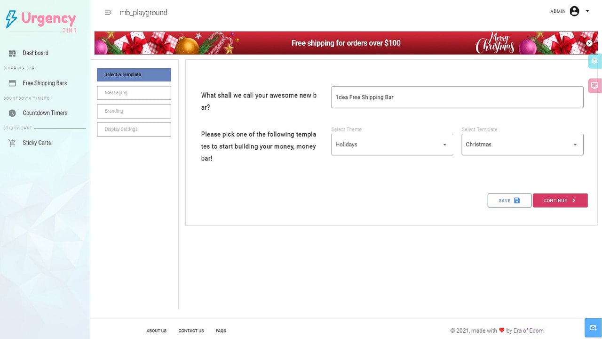This screenshot has width=602, height=339.
Task: Click the Continue button
Action: click(560, 201)
